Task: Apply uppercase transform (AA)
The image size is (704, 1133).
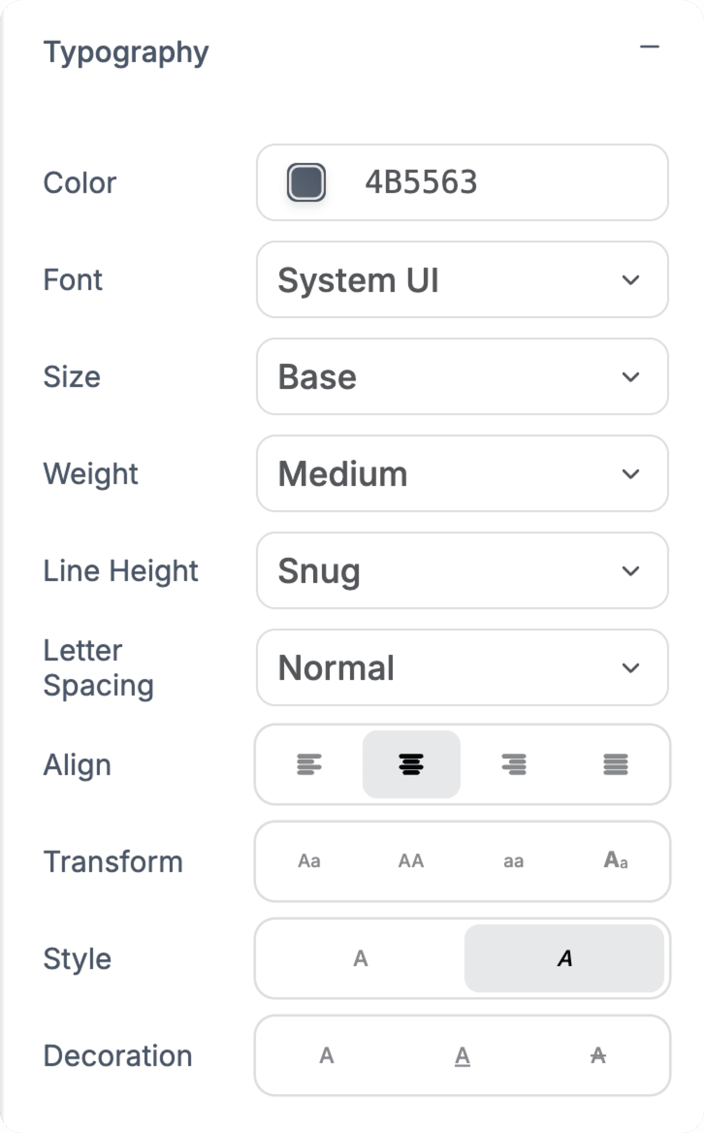Action: pyautogui.click(x=411, y=862)
